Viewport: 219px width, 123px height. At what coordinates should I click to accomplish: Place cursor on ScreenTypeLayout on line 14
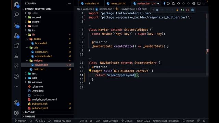(120, 75)
